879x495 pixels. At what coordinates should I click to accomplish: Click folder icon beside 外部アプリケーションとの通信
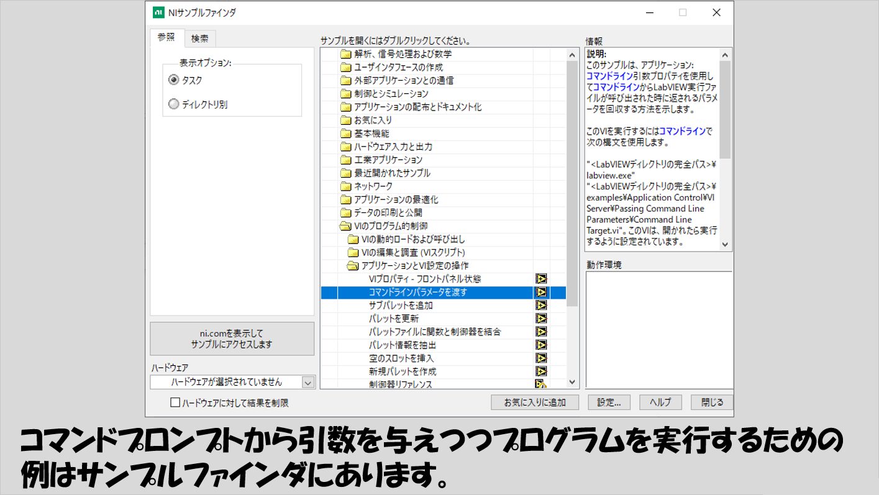point(346,81)
